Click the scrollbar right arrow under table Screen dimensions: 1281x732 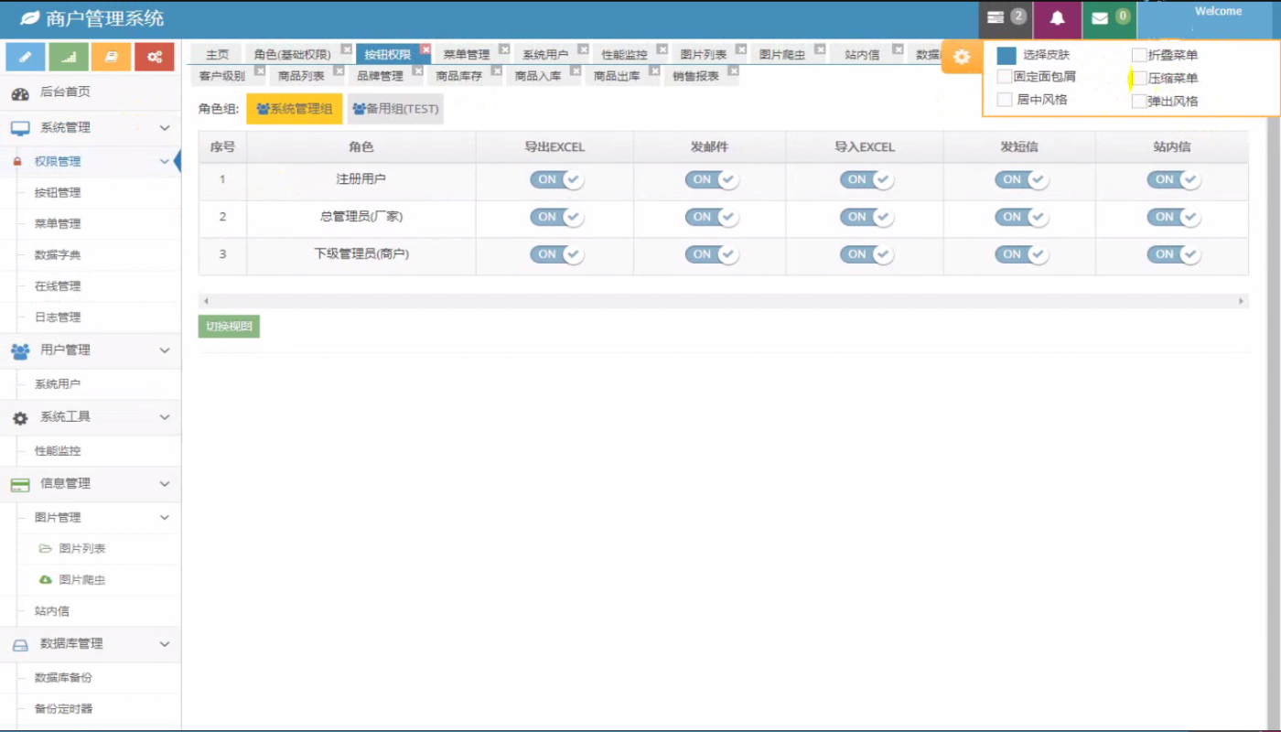(x=1242, y=301)
